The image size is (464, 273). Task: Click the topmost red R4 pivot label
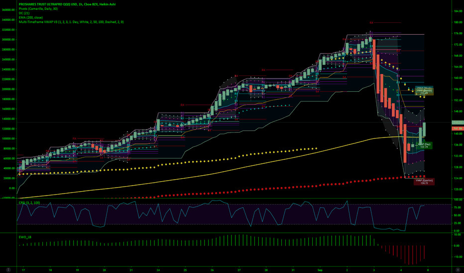[x=371, y=23]
